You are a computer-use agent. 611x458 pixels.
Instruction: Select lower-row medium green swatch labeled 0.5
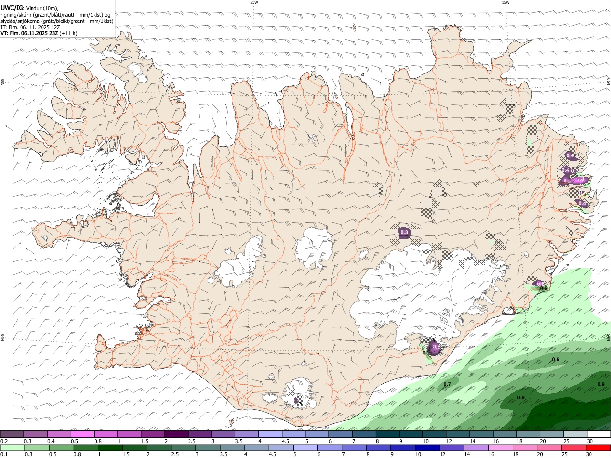click(61, 448)
